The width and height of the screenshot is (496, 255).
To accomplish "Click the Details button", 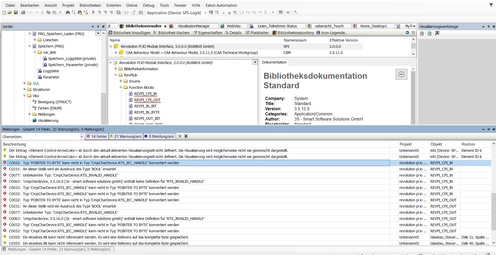I will [x=233, y=33].
